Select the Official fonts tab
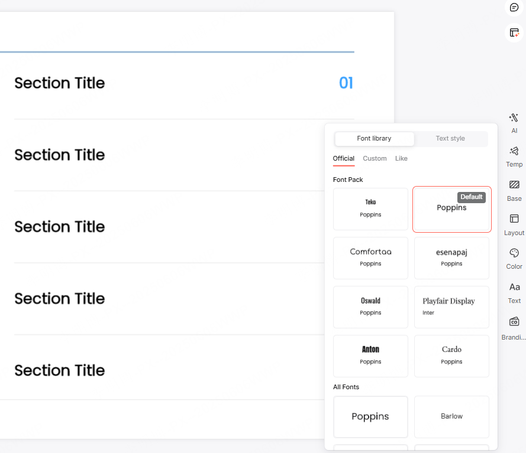Screen dimensions: 526x453 pos(343,158)
